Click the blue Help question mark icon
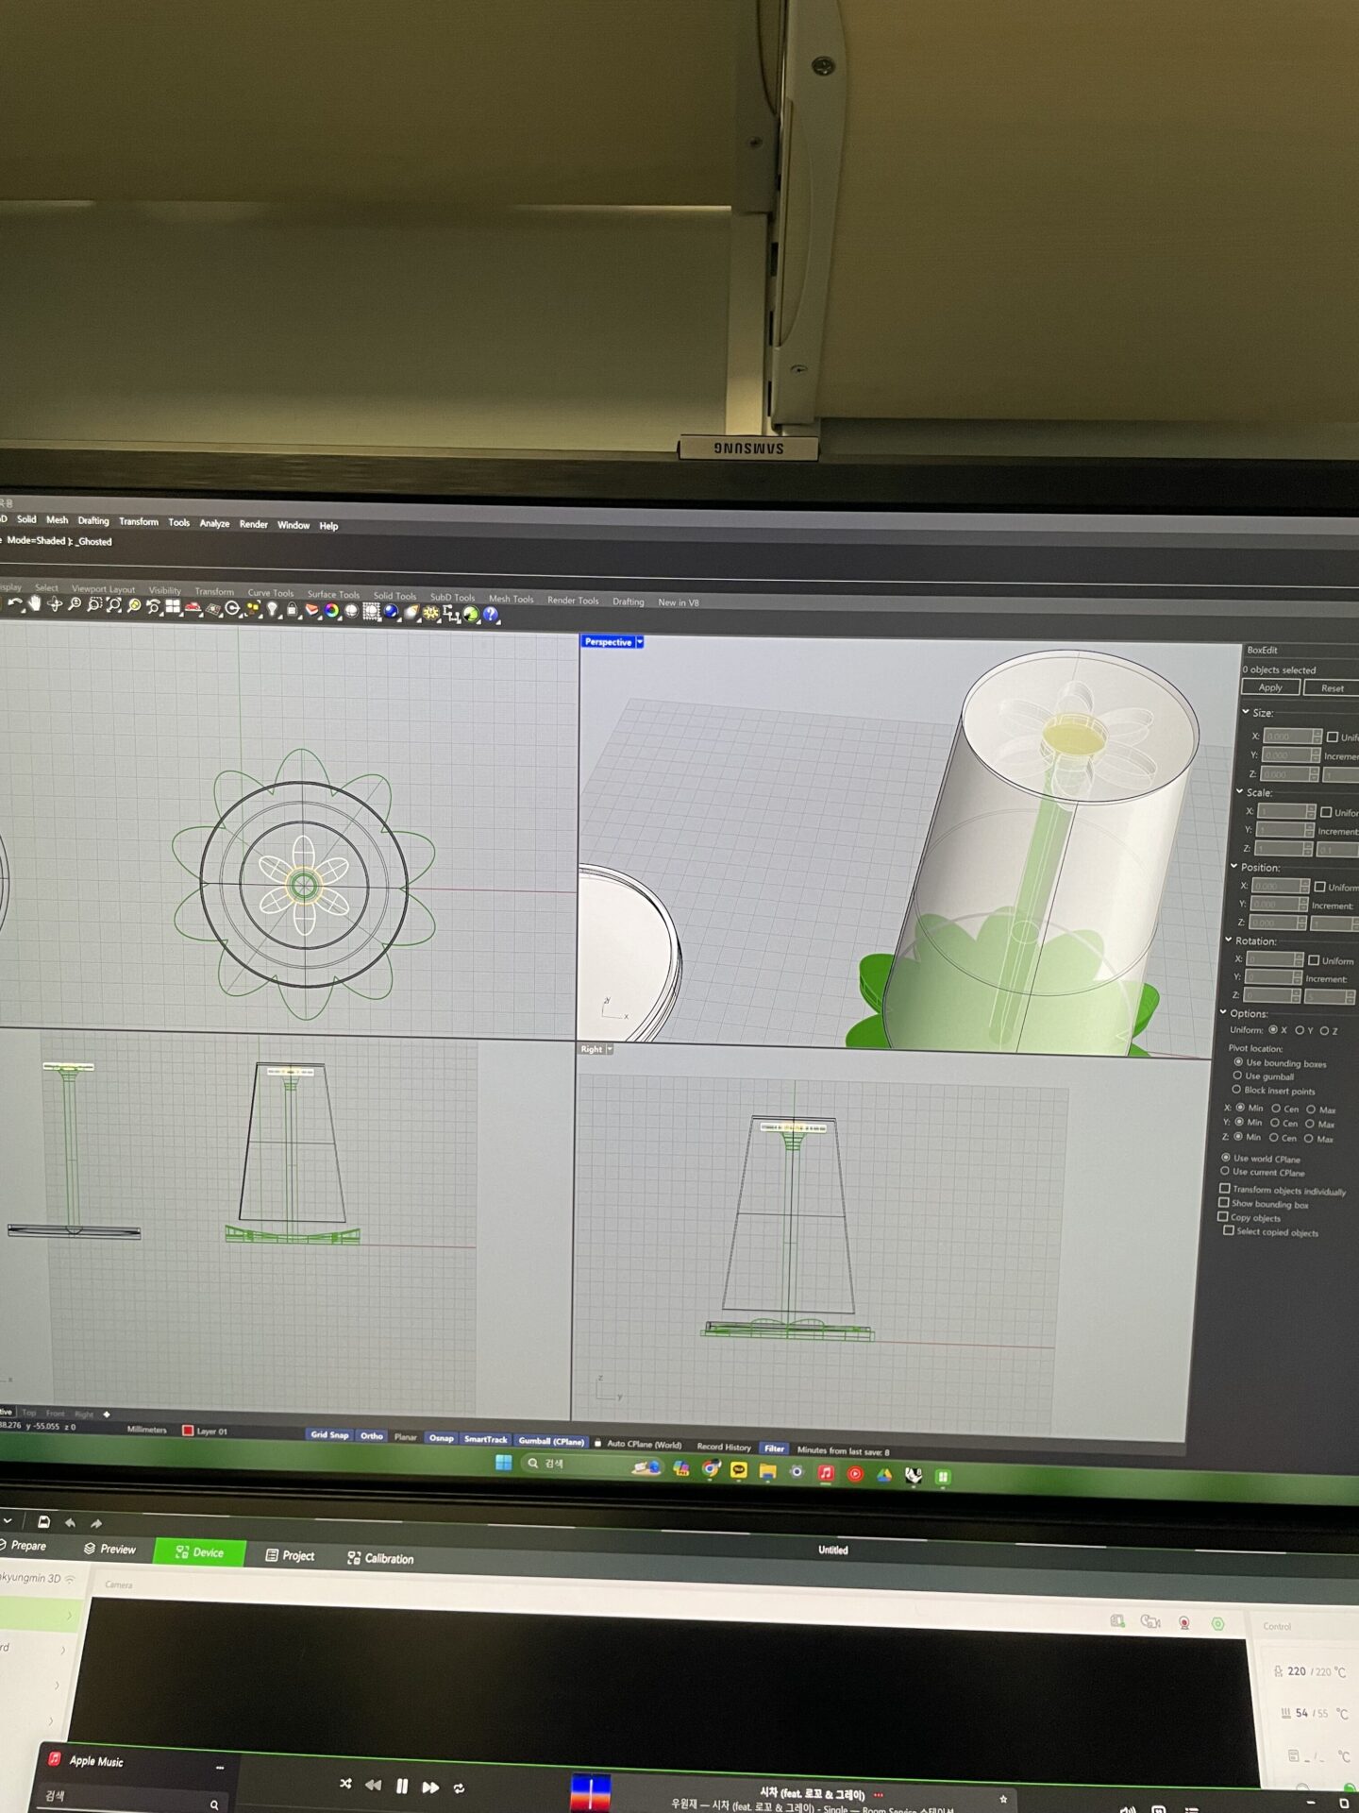This screenshot has width=1359, height=1813. coord(491,615)
